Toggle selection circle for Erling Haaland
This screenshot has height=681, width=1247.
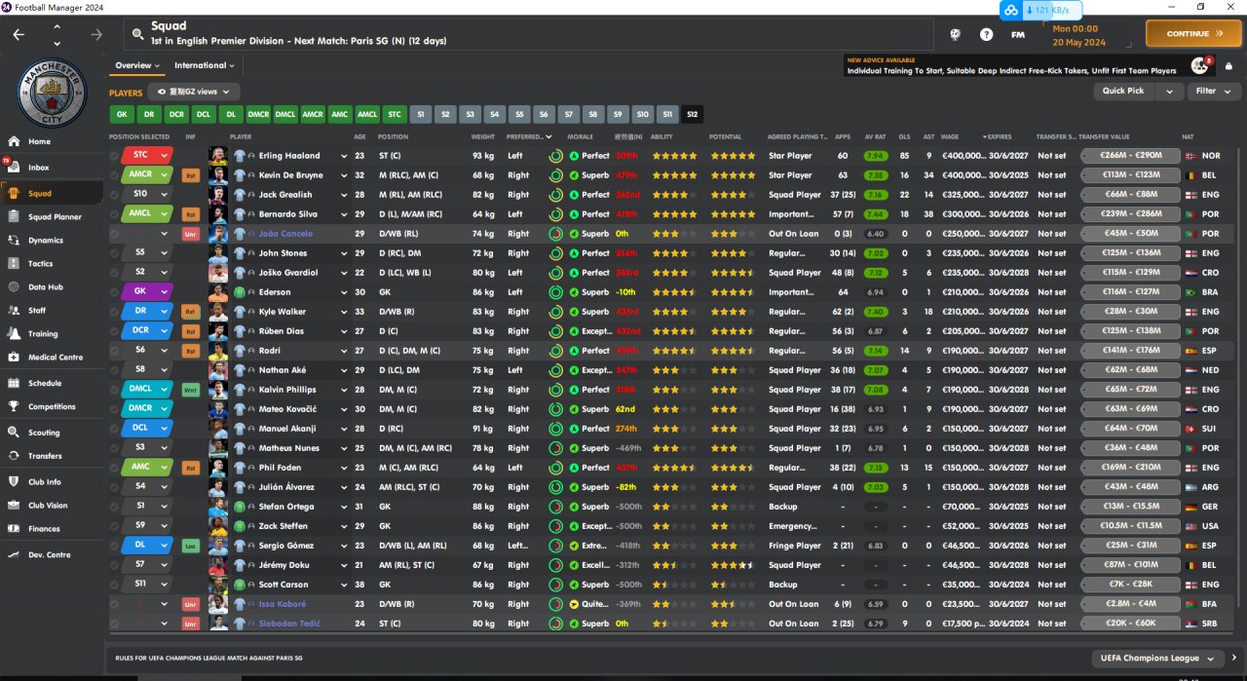click(115, 156)
